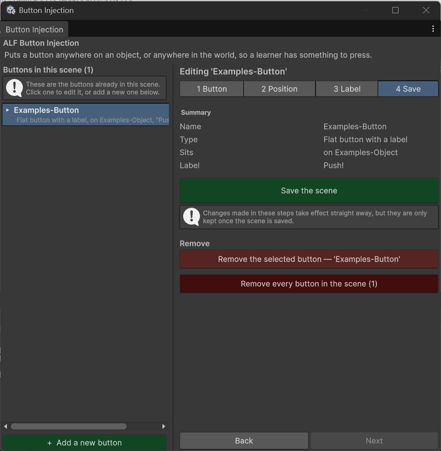Click Save the scene
Image resolution: width=441 pixels, height=451 pixels.
(309, 191)
